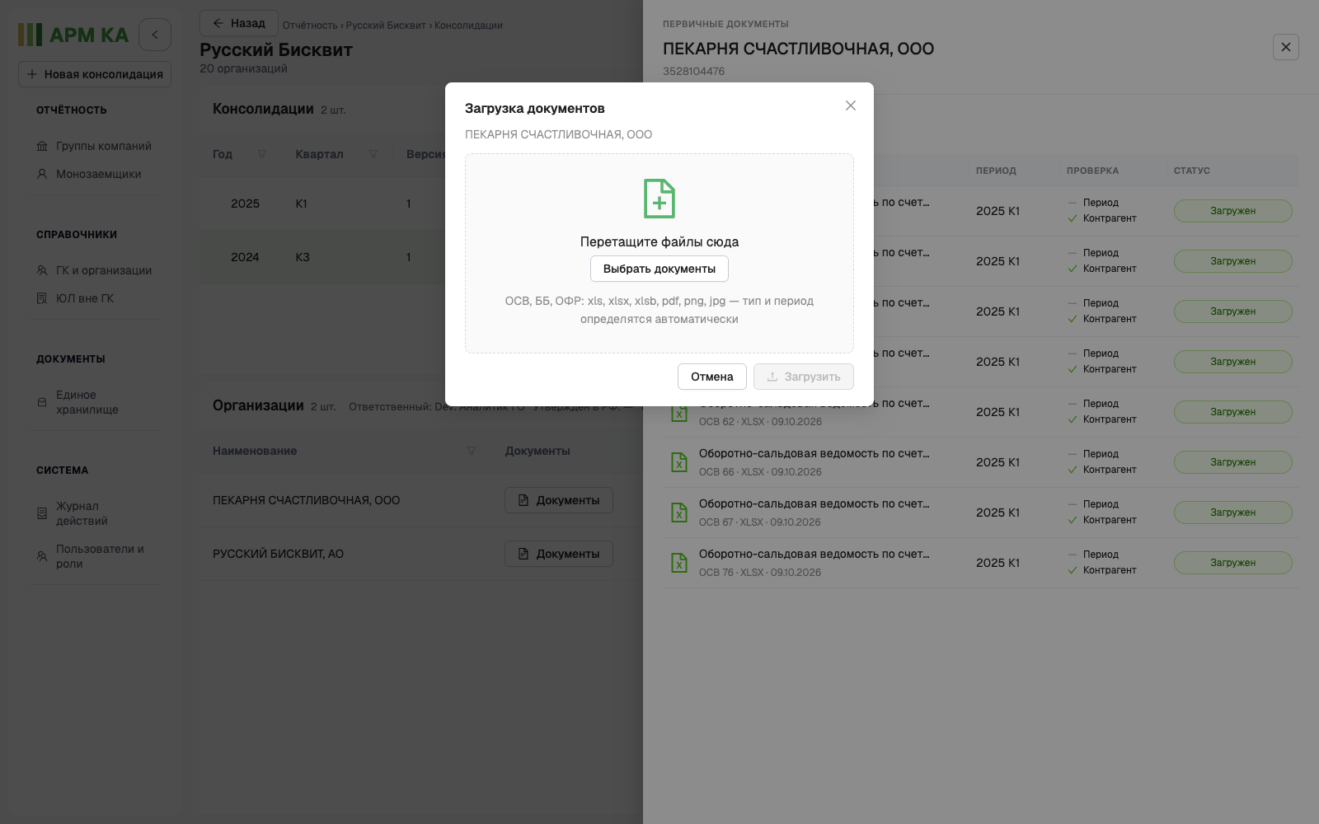Open Документы for ПЕКАРНЯ СЧАСТЛИВОЧНАЯ, ООО

(559, 500)
